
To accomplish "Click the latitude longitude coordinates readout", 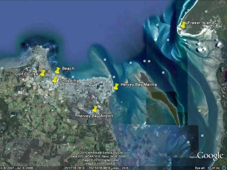I will [89, 168].
